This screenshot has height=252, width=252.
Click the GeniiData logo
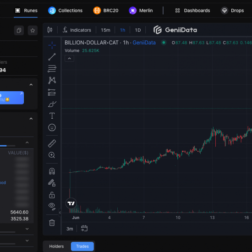[175, 30]
